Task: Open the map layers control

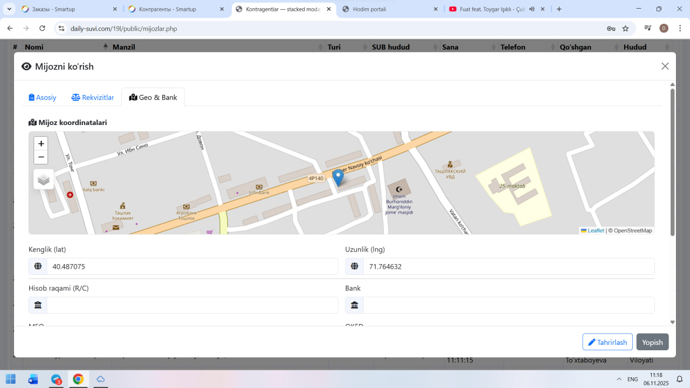Action: pyautogui.click(x=44, y=179)
